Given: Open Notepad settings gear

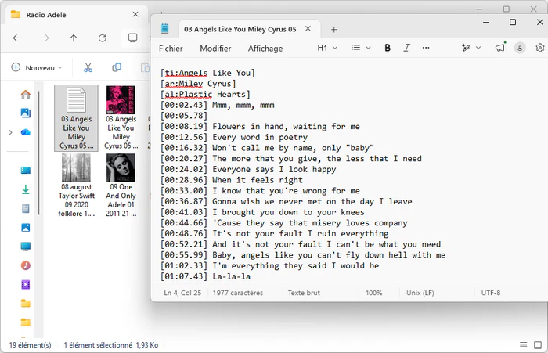Looking at the screenshot, I should point(540,48).
